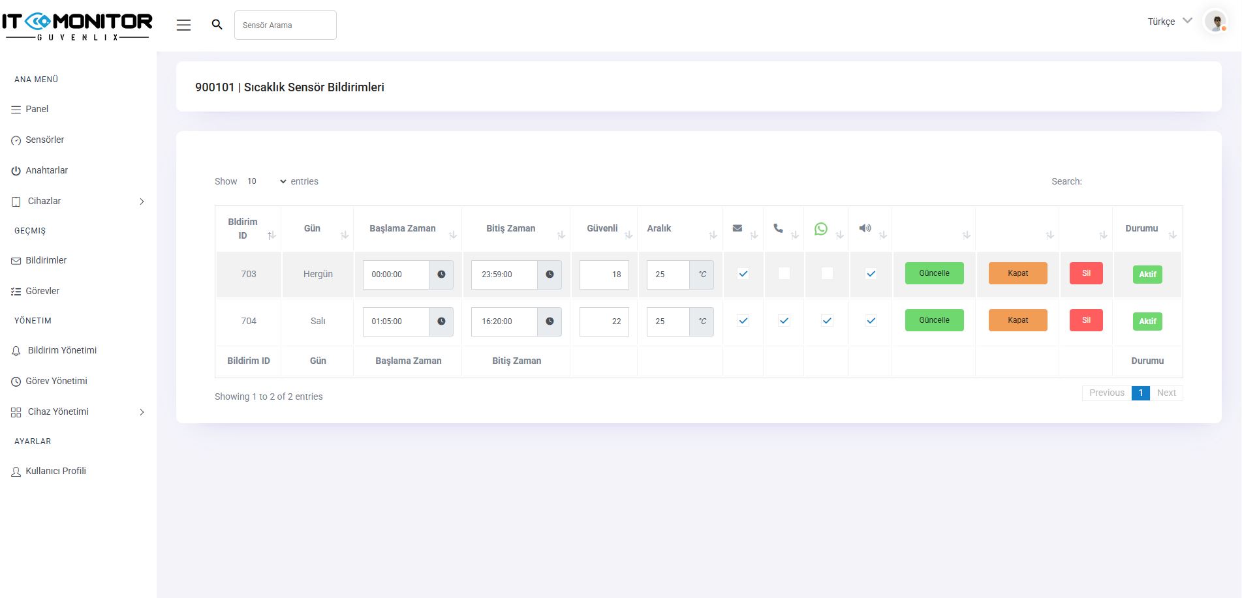This screenshot has height=598, width=1242.
Task: Click the red Sil button for 704
Action: (1086, 320)
